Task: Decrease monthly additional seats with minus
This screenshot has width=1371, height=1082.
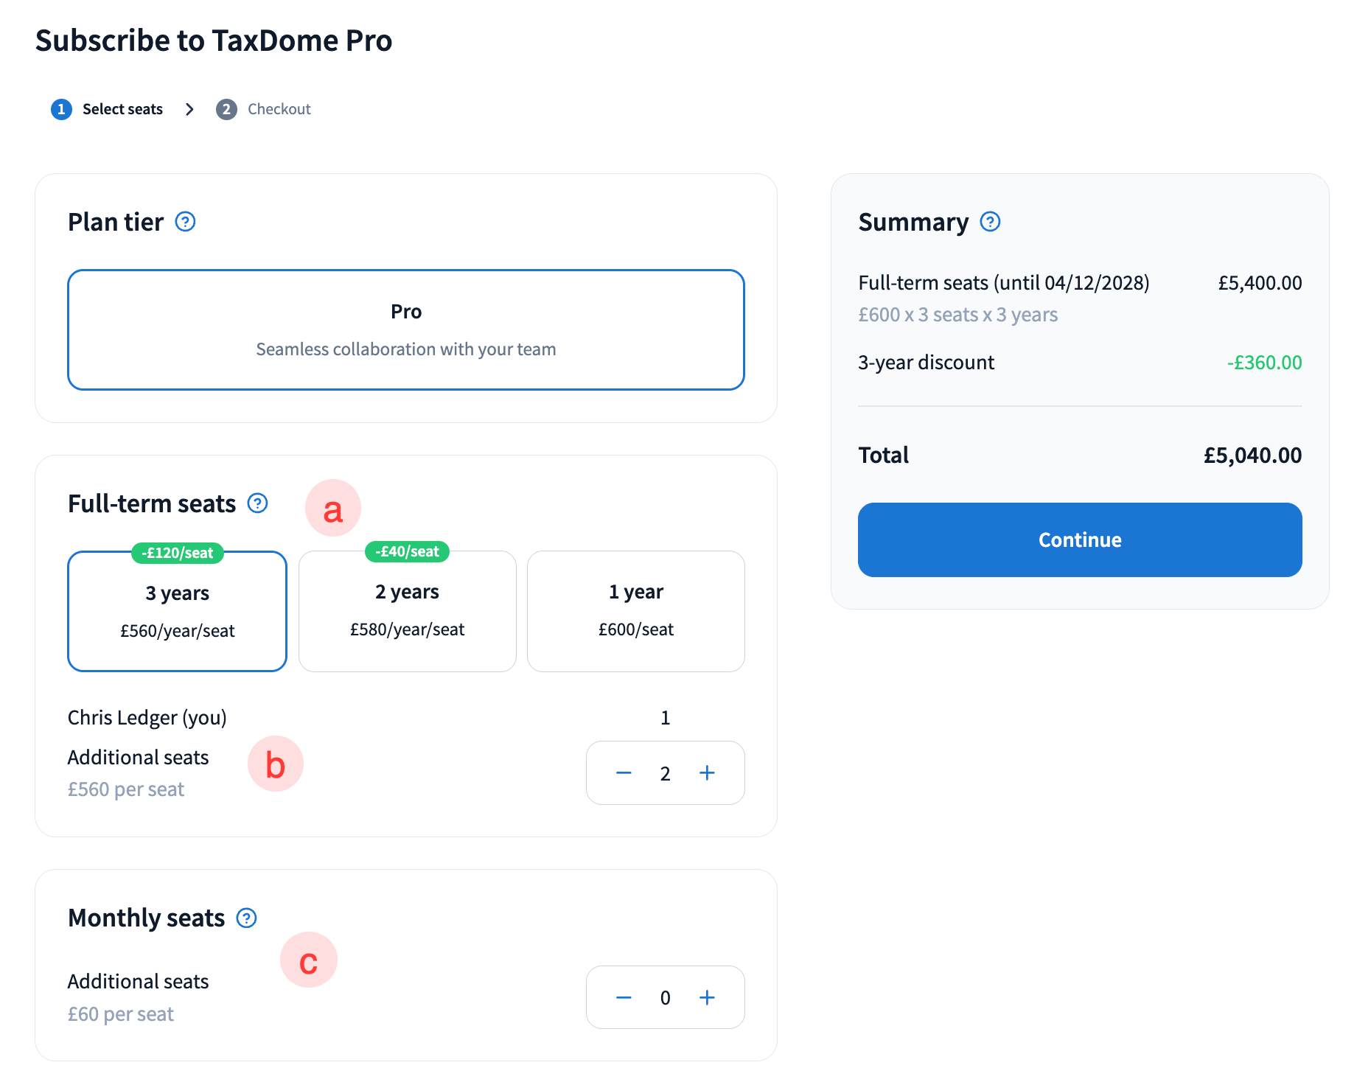Action: pyautogui.click(x=624, y=997)
